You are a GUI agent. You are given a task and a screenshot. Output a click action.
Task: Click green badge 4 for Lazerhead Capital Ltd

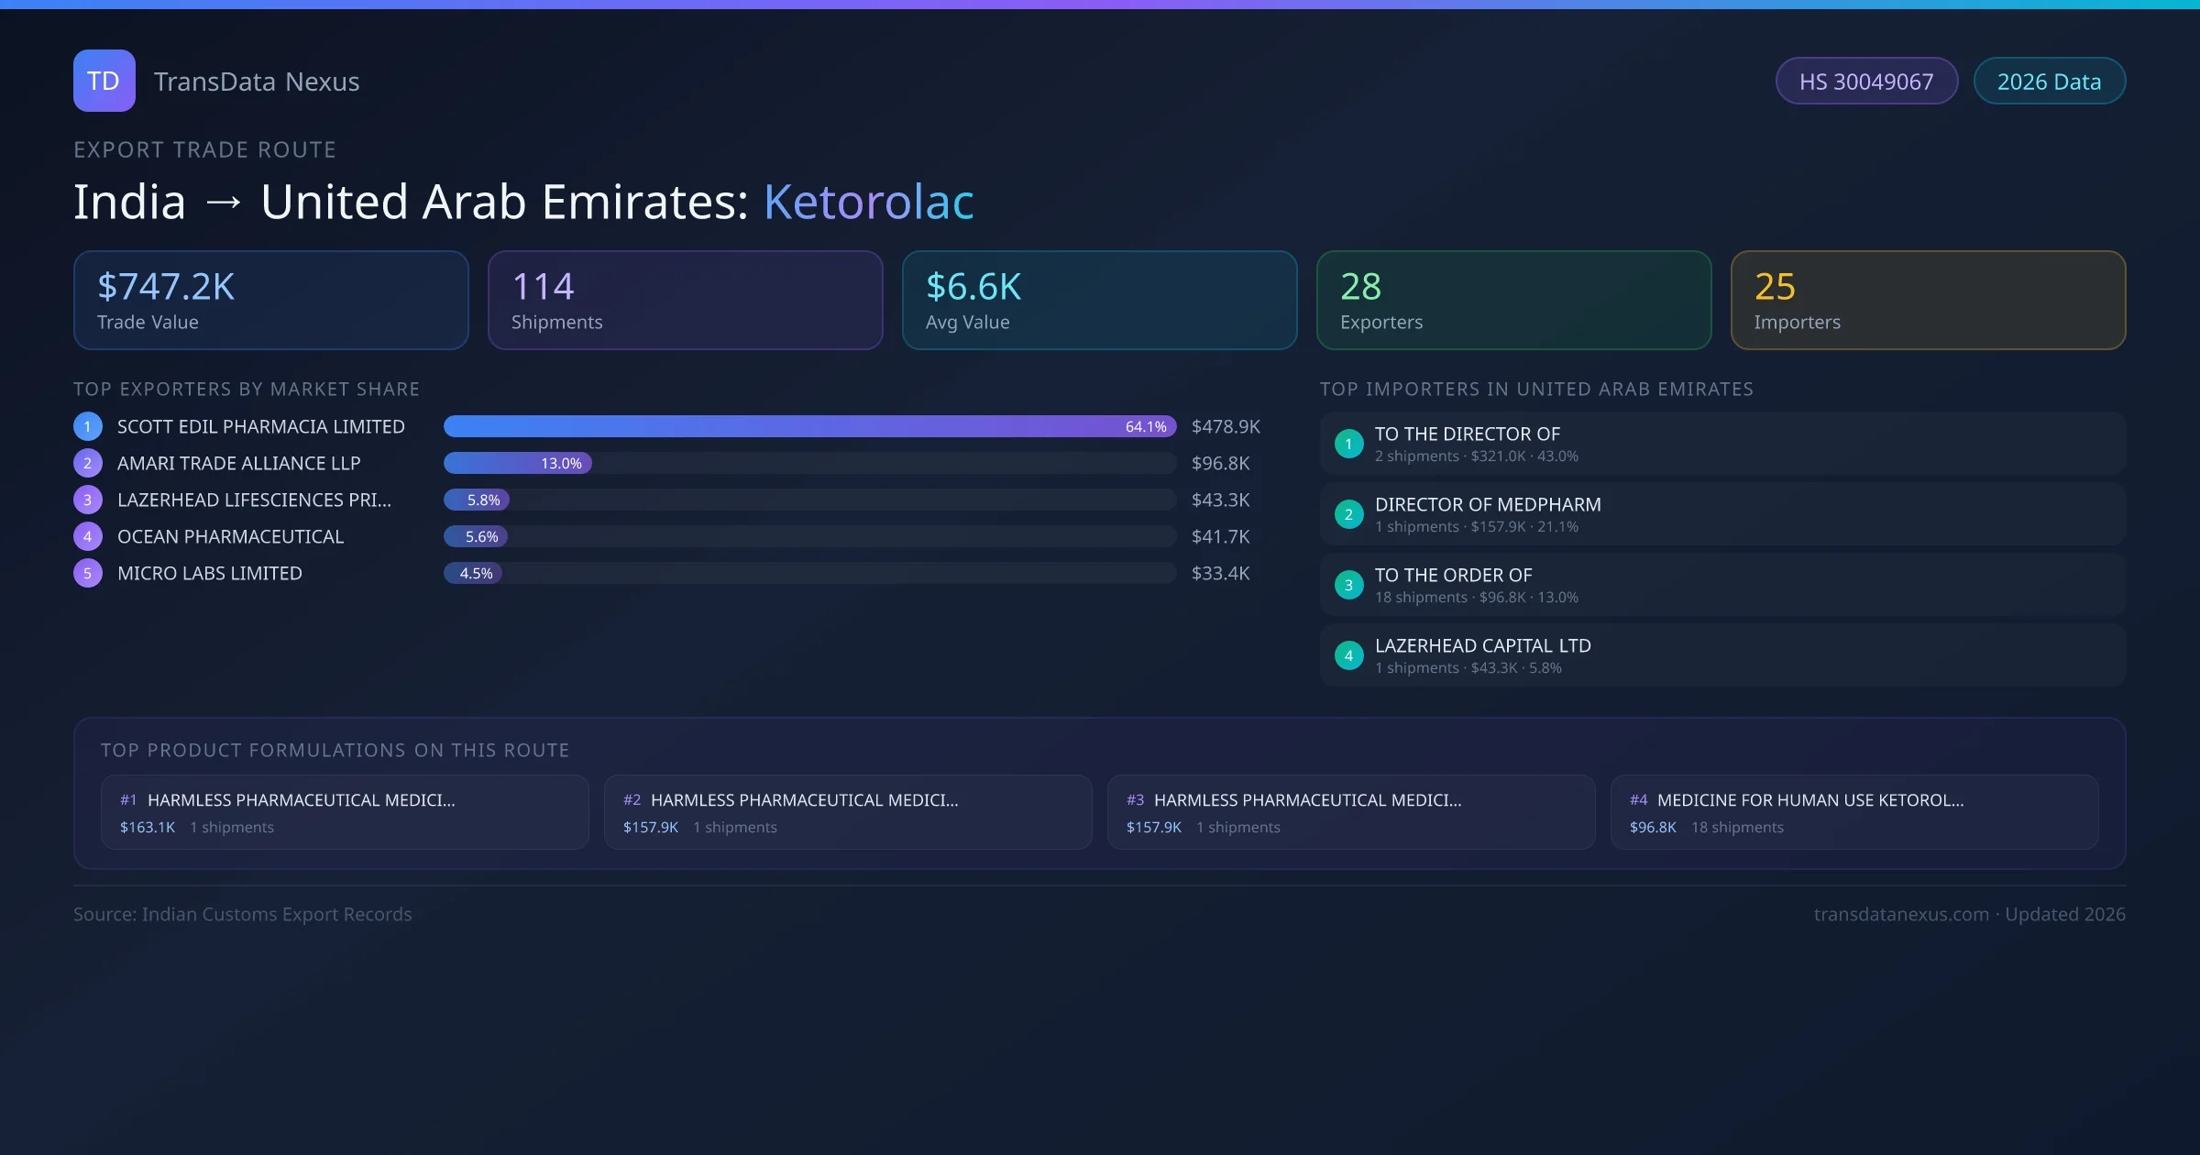click(1348, 655)
